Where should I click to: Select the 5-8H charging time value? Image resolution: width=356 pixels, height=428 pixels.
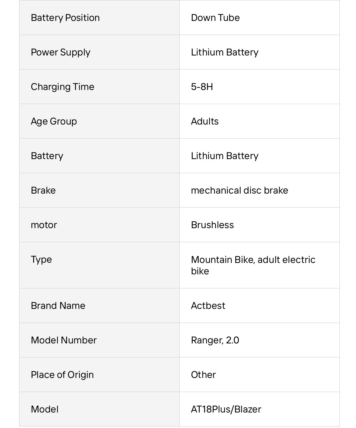click(202, 87)
